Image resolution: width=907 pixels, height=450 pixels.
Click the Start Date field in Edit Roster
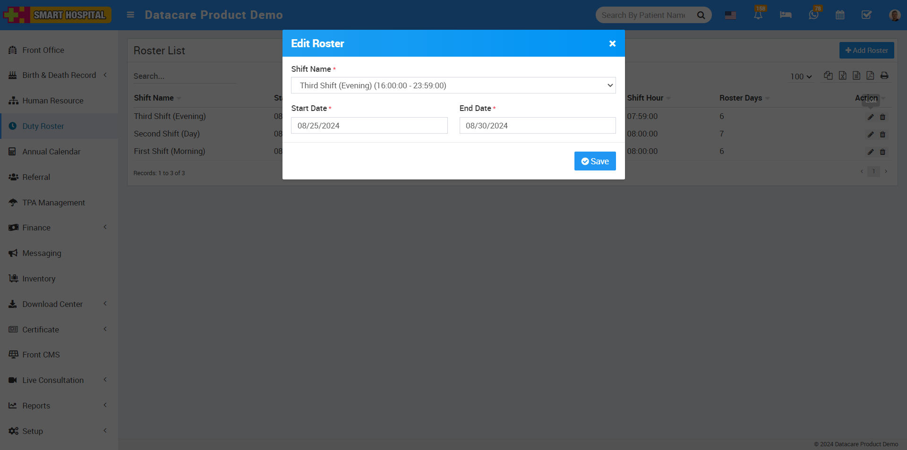pyautogui.click(x=369, y=125)
